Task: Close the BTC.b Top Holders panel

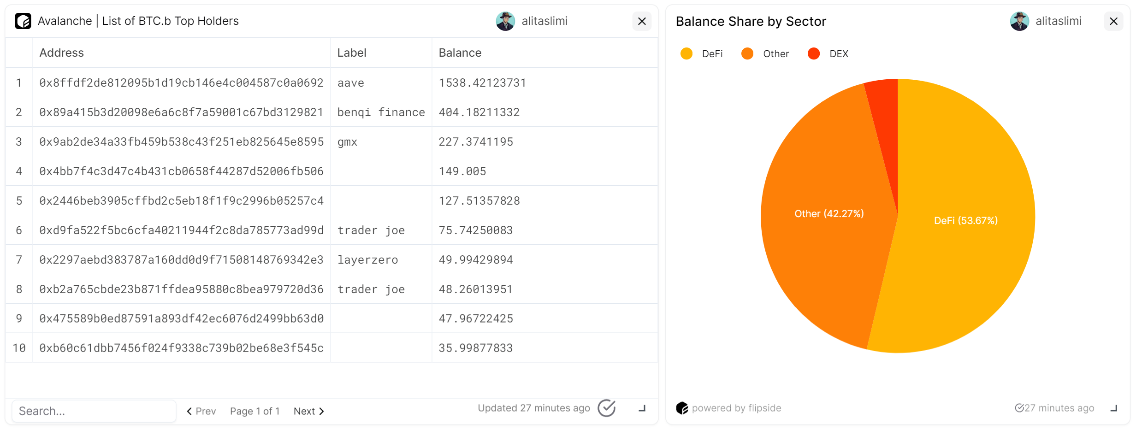Action: pos(642,21)
